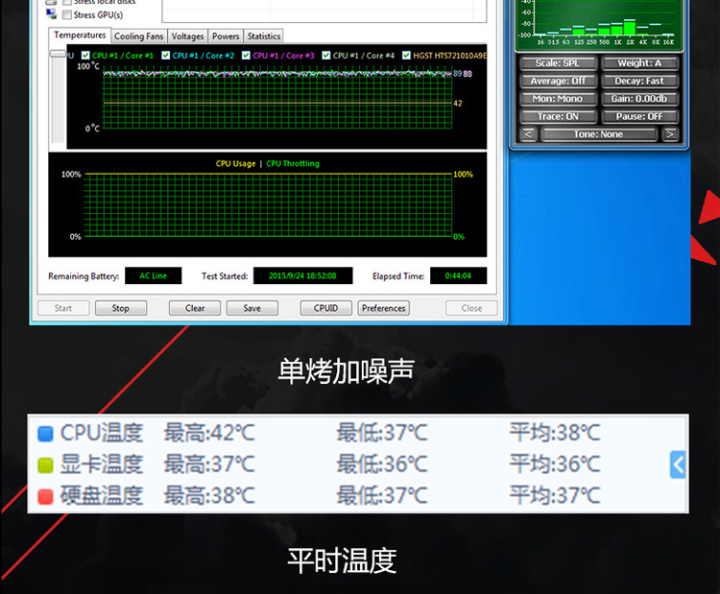The image size is (720, 594).
Task: Click the Weight: A button
Action: point(639,63)
